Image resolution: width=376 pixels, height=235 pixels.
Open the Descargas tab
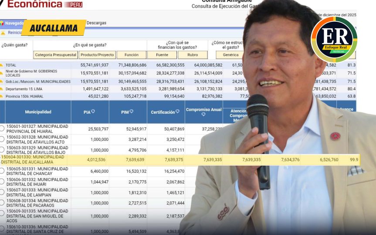(96, 23)
